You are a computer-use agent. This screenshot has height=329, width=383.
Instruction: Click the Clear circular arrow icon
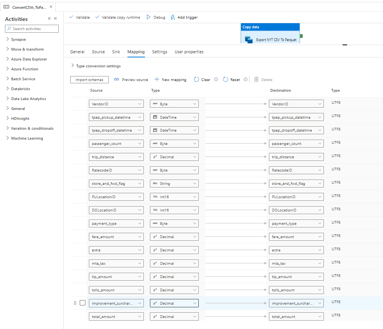pos(196,79)
